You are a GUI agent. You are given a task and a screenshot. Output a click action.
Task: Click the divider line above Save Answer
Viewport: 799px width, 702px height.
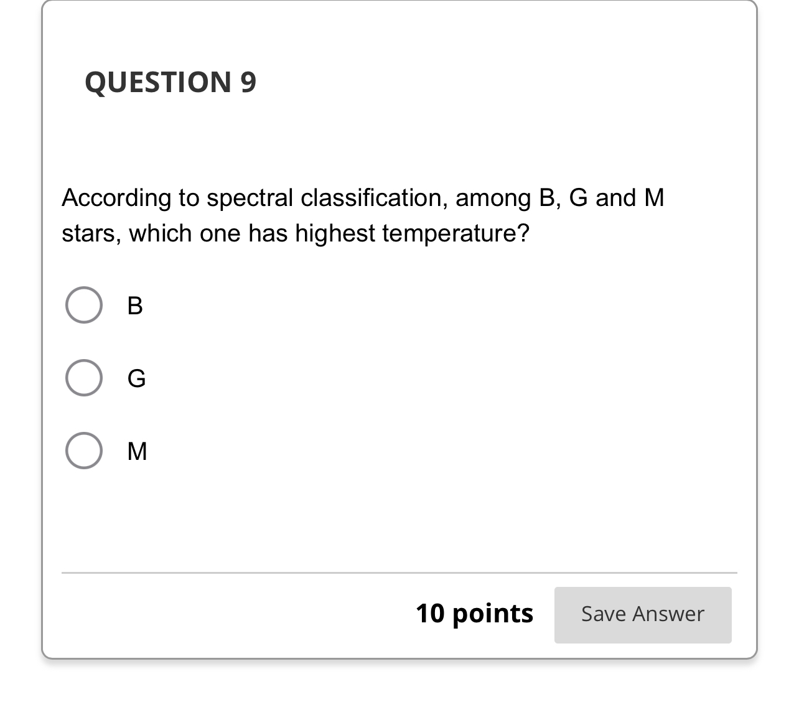click(x=398, y=572)
